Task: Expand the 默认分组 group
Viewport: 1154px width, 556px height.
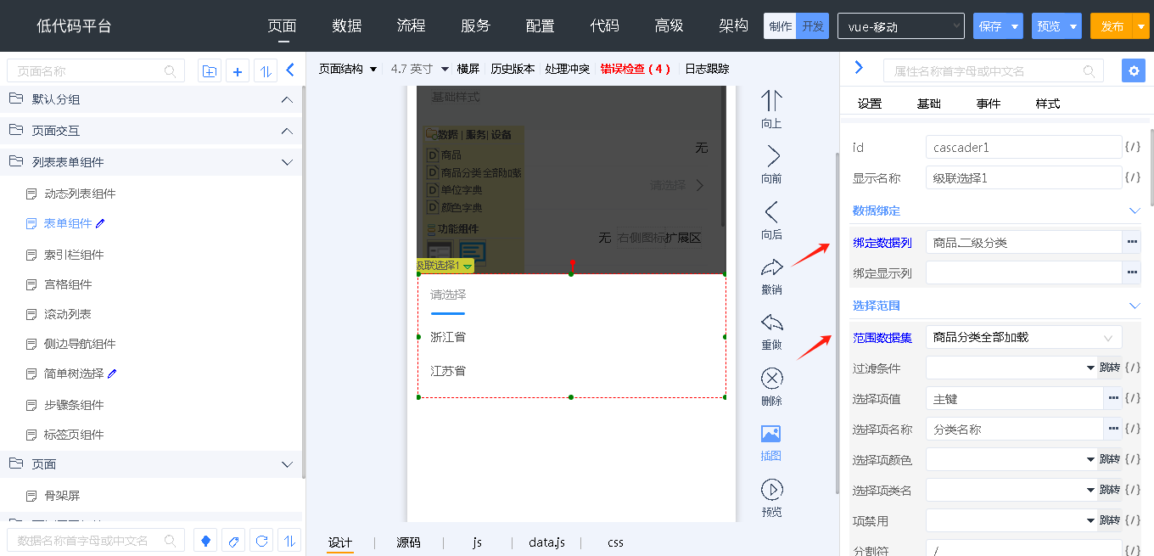Action: (287, 99)
